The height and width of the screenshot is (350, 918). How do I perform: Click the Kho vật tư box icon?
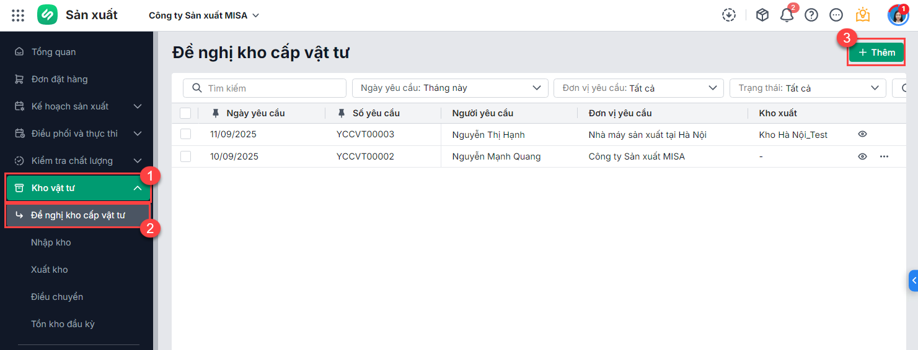[x=20, y=188]
